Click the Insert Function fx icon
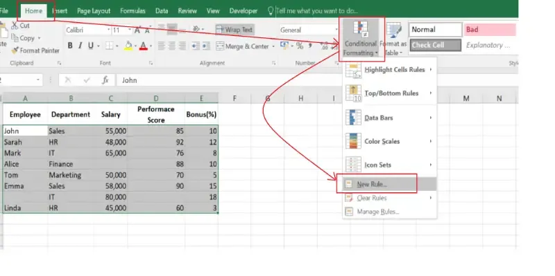This screenshot has height=276, width=555. pyautogui.click(x=105, y=80)
